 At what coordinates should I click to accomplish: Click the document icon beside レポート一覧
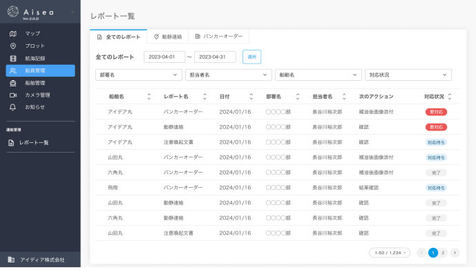point(11,142)
